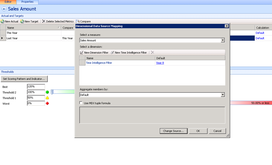Click the MDX tuple formula text area

[152, 115]
